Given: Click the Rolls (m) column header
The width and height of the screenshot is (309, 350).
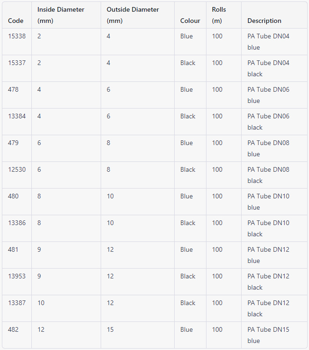Looking at the screenshot, I should point(219,15).
